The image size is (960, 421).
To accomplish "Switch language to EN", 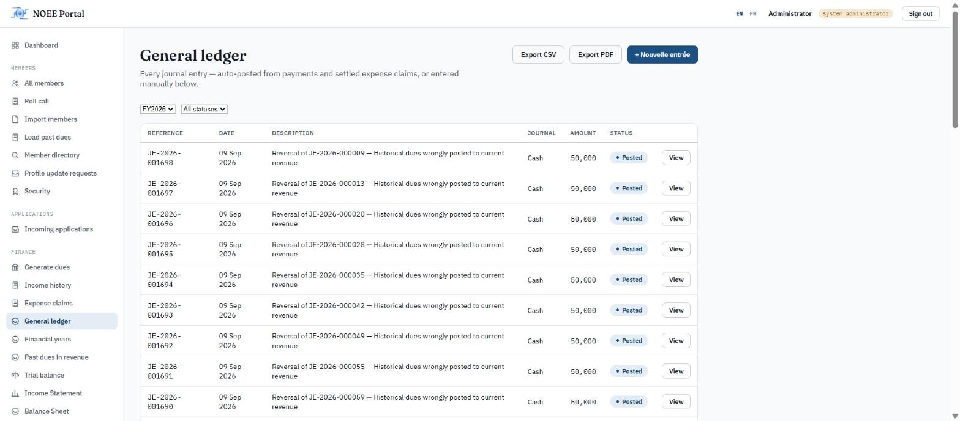I will 740,13.
